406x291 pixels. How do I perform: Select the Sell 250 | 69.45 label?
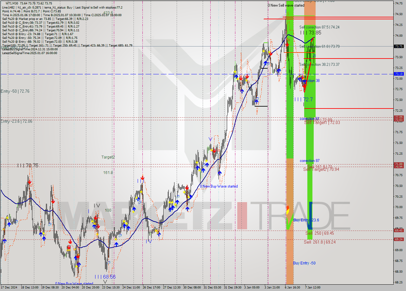320,233
